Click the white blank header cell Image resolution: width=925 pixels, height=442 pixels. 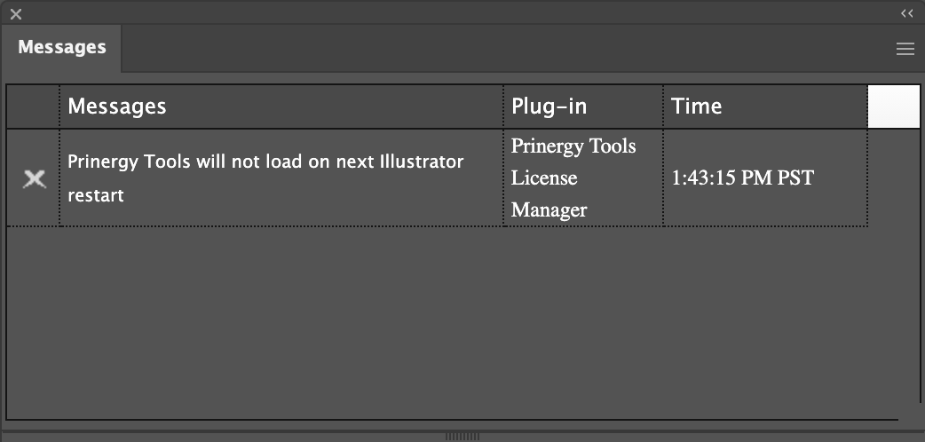pos(893,107)
